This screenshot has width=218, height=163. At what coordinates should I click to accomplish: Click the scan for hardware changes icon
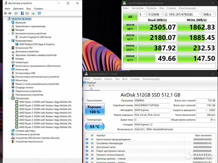[x=33, y=13]
